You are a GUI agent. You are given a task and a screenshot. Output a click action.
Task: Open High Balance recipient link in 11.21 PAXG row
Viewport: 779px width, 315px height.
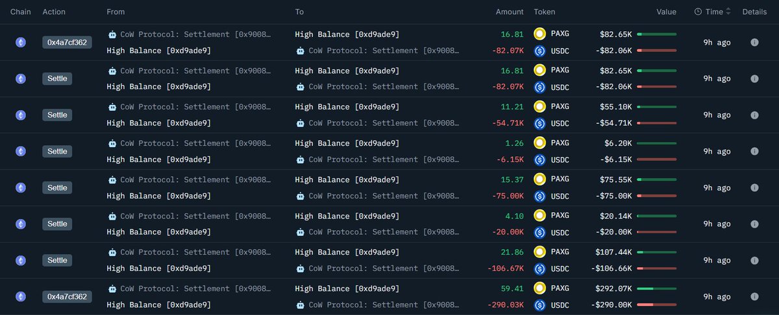347,107
